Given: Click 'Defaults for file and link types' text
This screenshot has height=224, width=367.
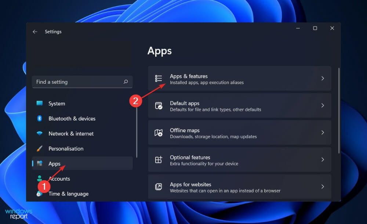Looking at the screenshot, I should click(x=200, y=110).
